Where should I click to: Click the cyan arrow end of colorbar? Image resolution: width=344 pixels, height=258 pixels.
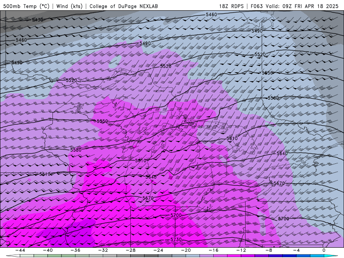pyautogui.click(x=331, y=256)
